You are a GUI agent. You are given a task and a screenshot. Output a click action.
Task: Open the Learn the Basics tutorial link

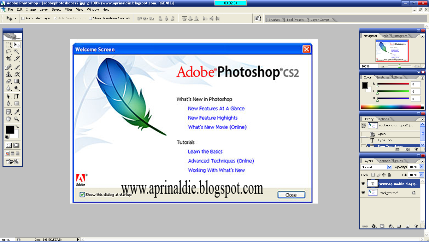click(x=205, y=152)
